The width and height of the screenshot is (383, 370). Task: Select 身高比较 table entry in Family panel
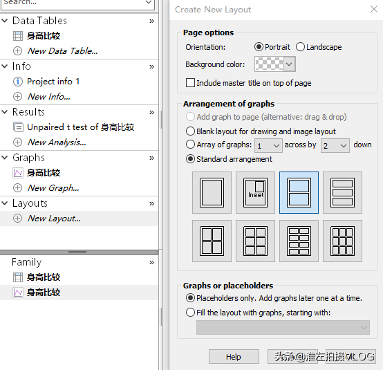click(44, 277)
